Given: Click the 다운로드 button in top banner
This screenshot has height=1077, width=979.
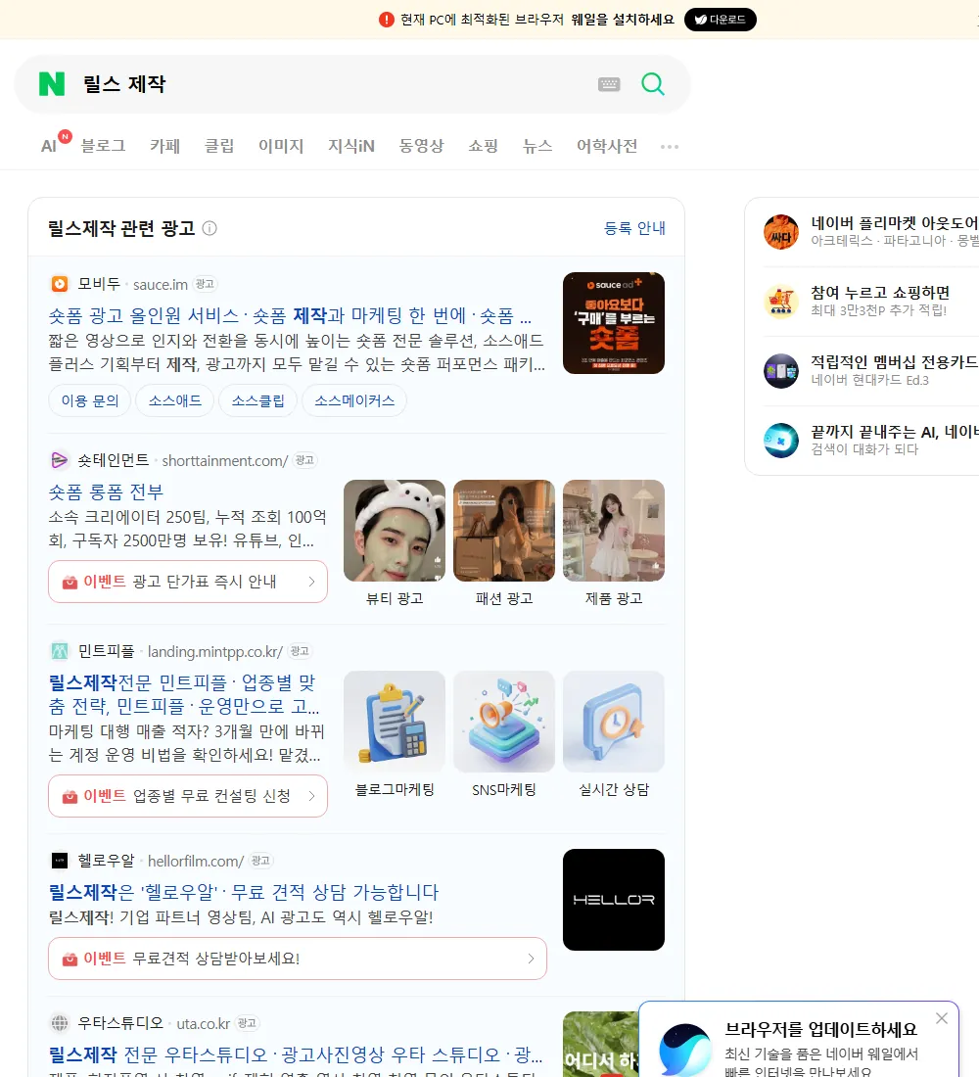Looking at the screenshot, I should (x=720, y=20).
